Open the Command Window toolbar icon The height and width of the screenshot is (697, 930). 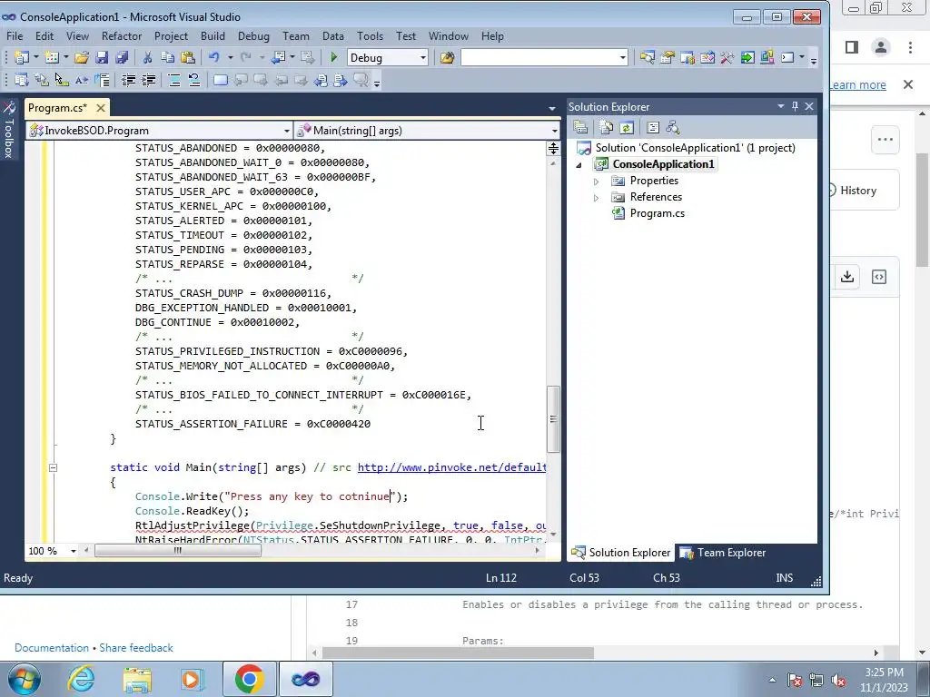coord(787,57)
